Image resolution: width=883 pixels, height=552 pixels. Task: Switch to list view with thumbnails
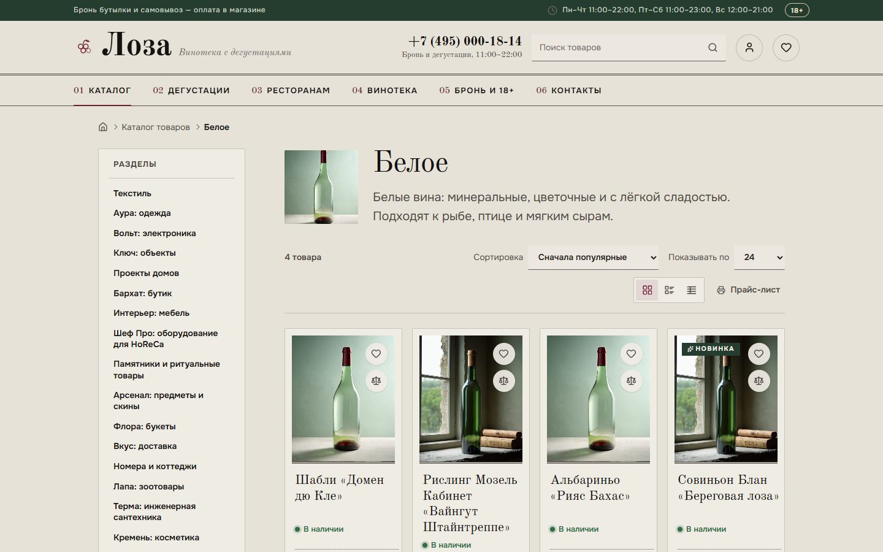point(669,290)
